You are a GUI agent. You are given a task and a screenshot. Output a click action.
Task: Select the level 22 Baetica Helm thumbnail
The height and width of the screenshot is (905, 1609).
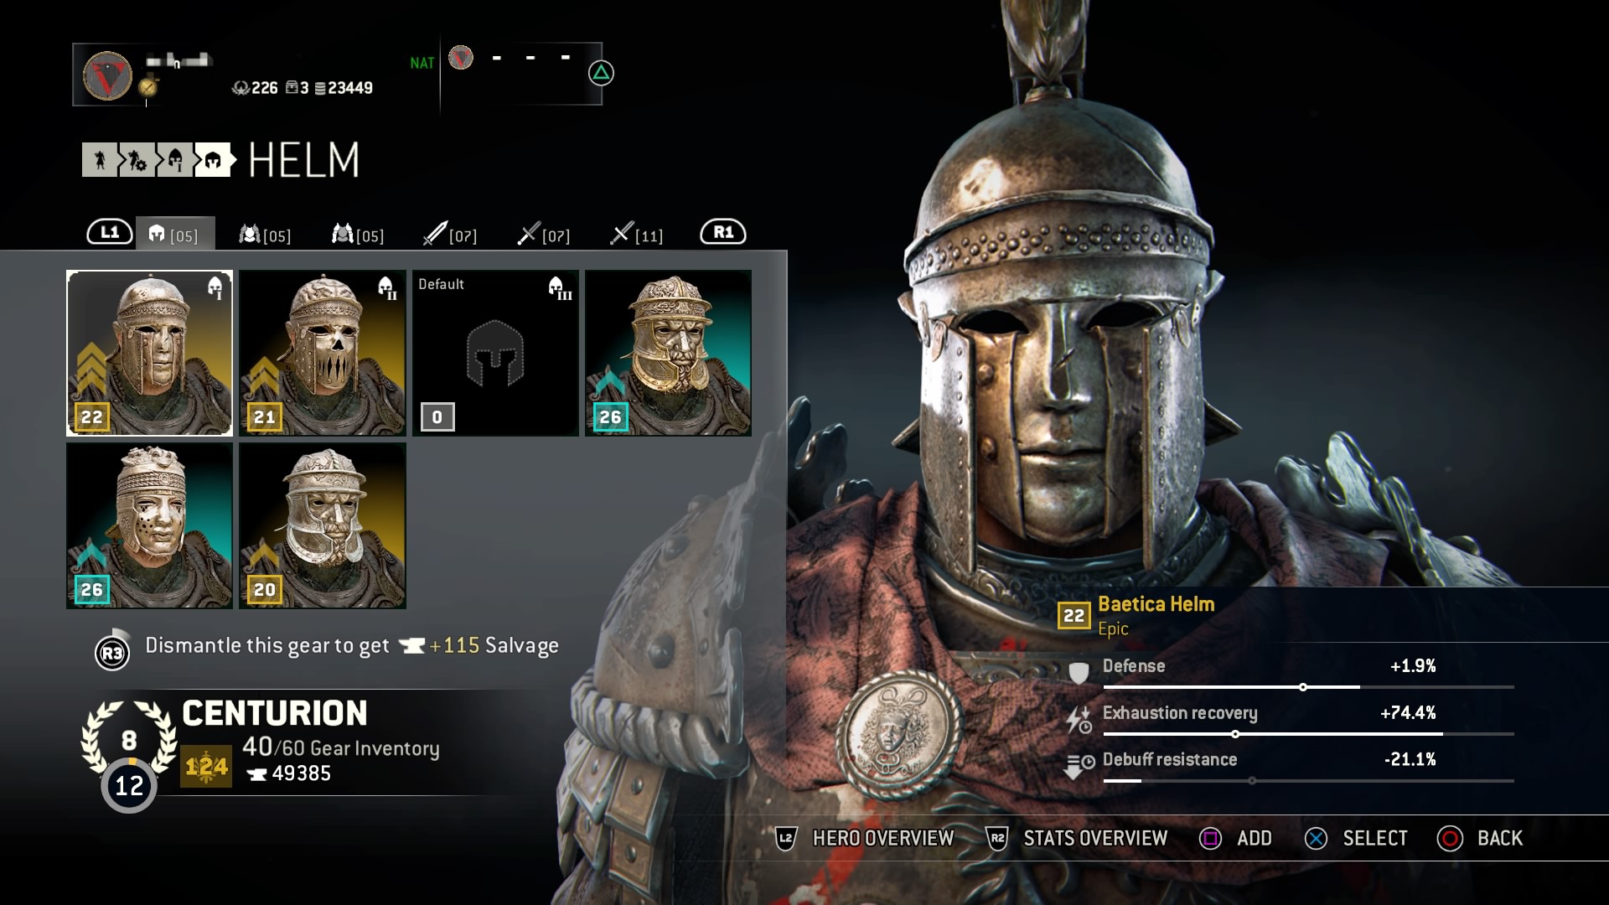click(150, 353)
